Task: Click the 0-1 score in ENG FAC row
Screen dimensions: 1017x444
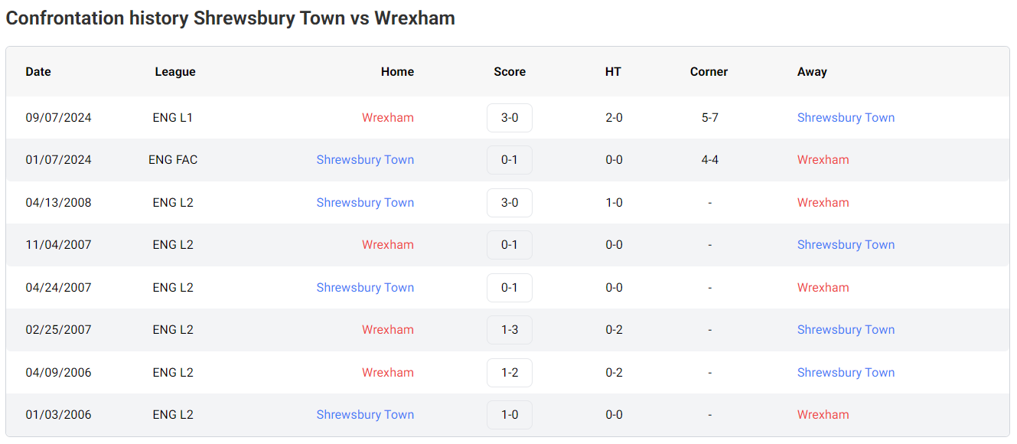Action: [509, 160]
